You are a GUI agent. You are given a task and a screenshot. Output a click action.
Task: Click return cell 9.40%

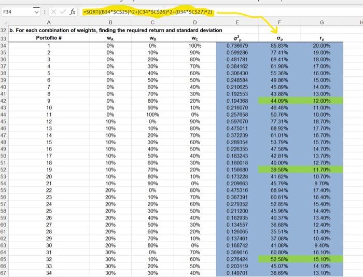[x=322, y=245]
